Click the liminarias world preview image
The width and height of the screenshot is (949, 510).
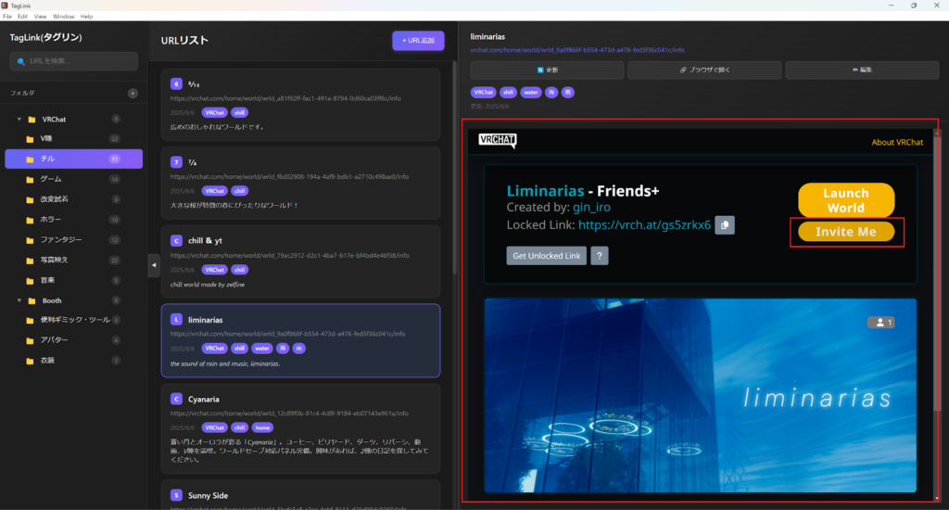(x=701, y=396)
